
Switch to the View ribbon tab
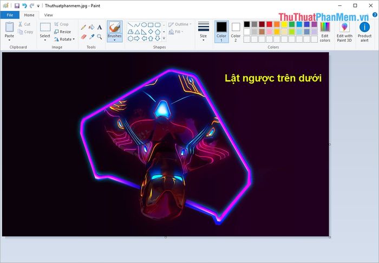pyautogui.click(x=49, y=15)
